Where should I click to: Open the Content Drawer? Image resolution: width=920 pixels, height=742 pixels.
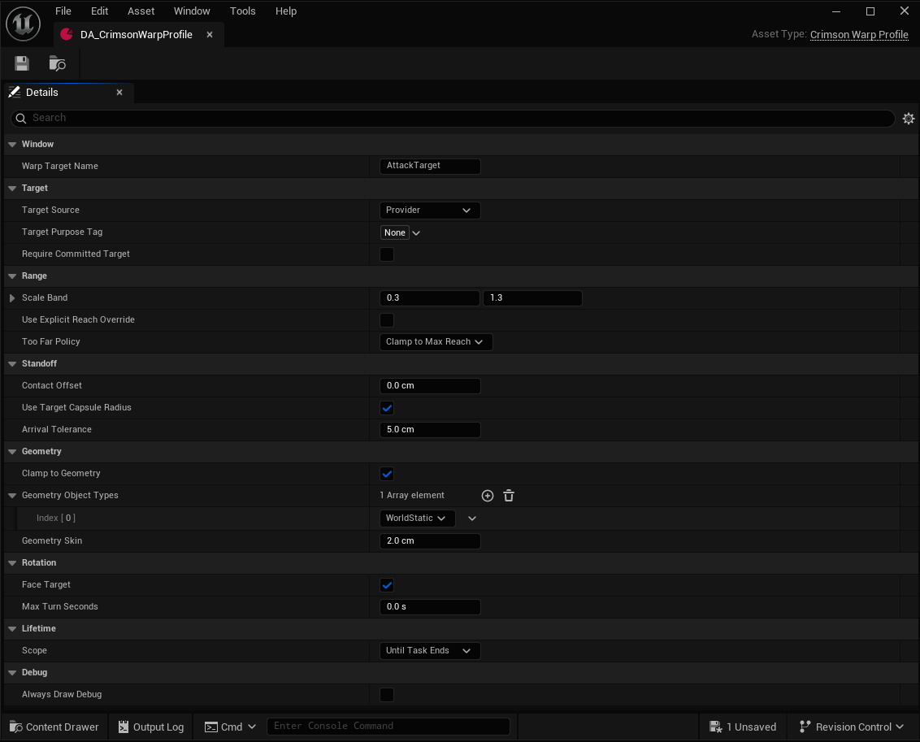pyautogui.click(x=54, y=727)
